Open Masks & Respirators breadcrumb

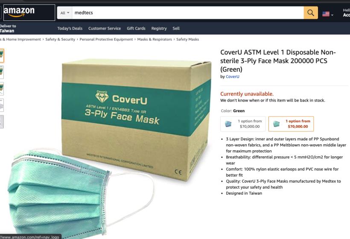click(155, 39)
